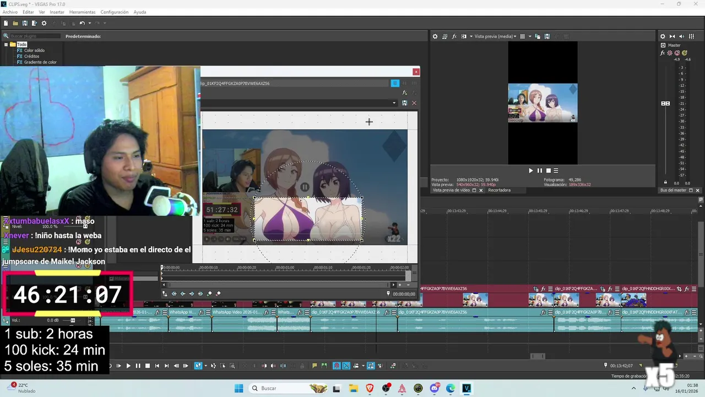Toggle dim output in master bus
The width and height of the screenshot is (705, 397).
[681, 36]
